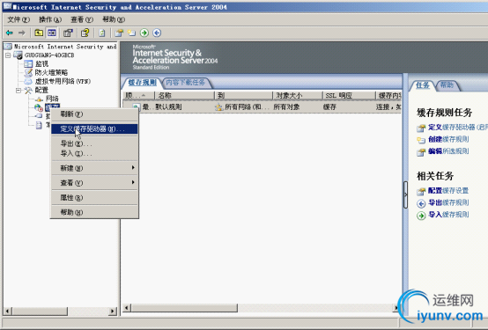Click the 导入缓存规则 link

(448, 215)
